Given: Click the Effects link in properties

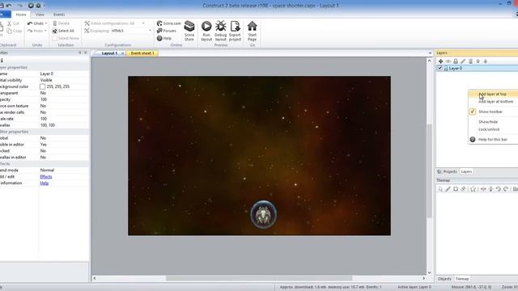Looking at the screenshot, I should click(46, 176).
